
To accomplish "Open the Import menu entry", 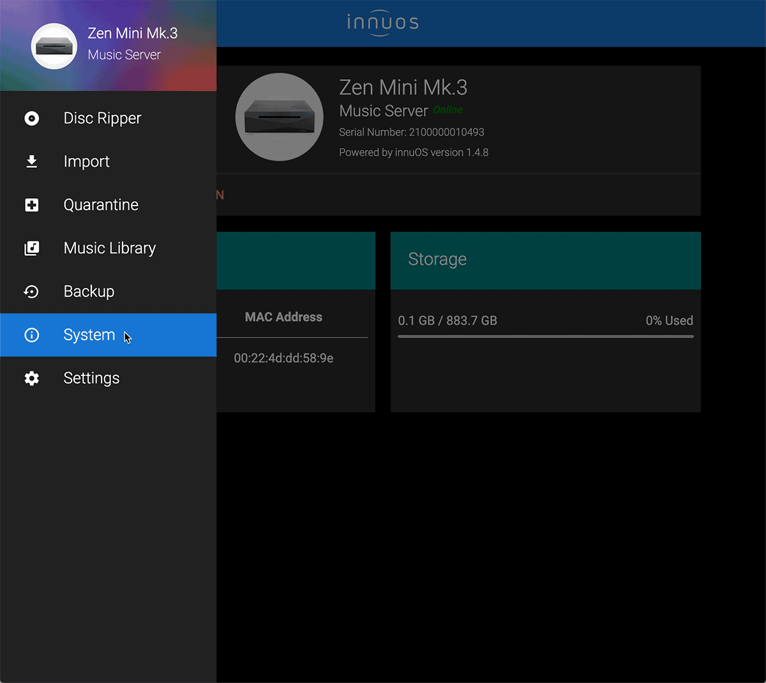I will pyautogui.click(x=109, y=161).
